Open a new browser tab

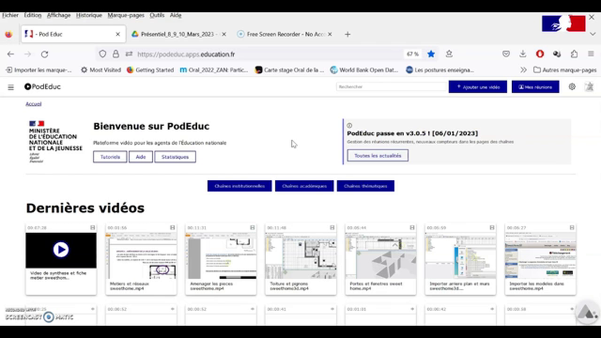click(347, 34)
